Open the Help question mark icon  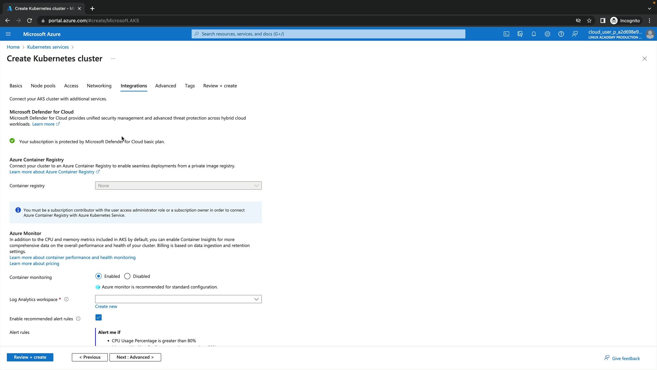[x=561, y=34]
